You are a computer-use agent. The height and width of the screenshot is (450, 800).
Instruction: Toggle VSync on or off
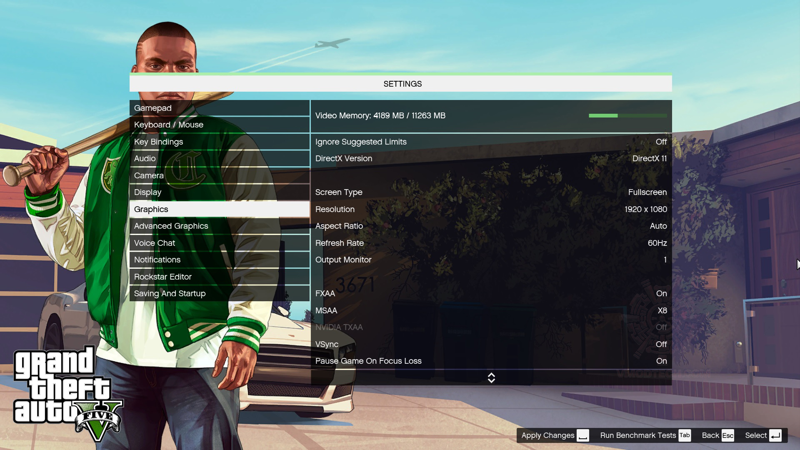pyautogui.click(x=662, y=344)
